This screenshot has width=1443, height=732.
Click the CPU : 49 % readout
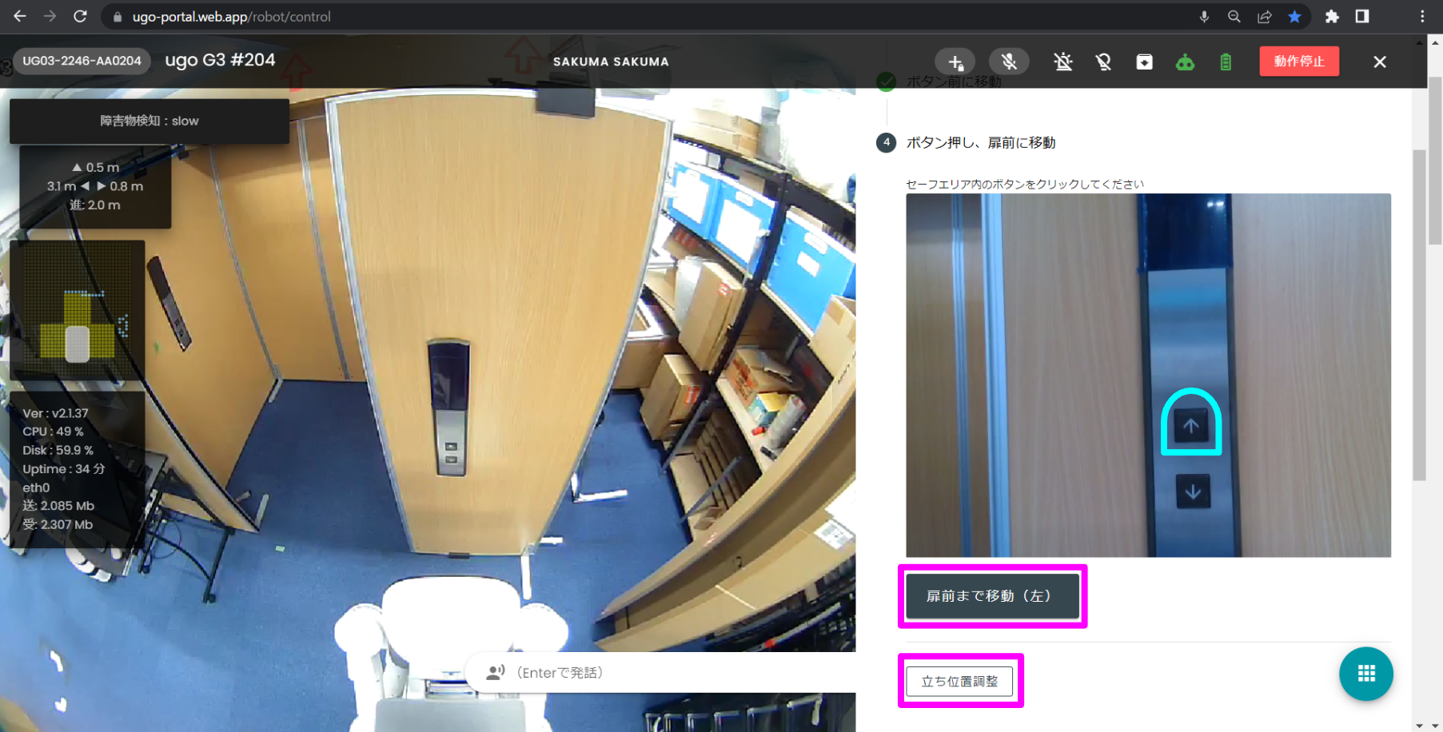tap(53, 432)
